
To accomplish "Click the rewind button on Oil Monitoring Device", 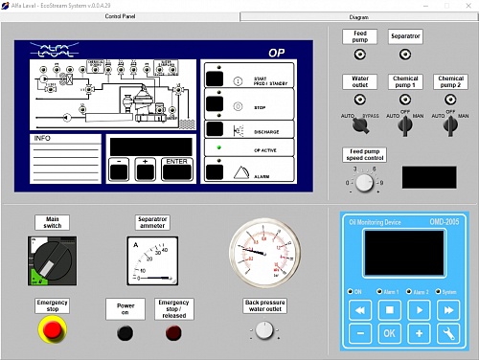I will click(360, 310).
